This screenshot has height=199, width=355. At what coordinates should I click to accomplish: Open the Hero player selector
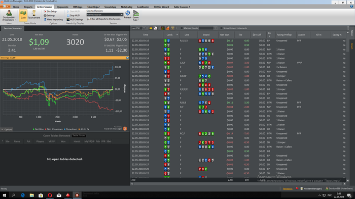[9, 15]
